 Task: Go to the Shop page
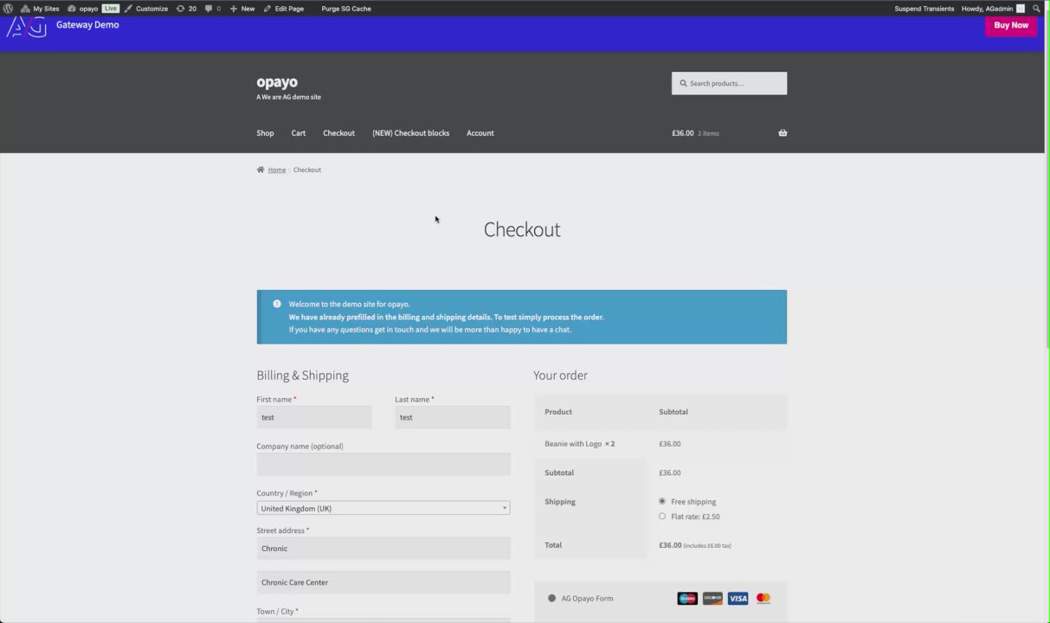click(x=265, y=133)
